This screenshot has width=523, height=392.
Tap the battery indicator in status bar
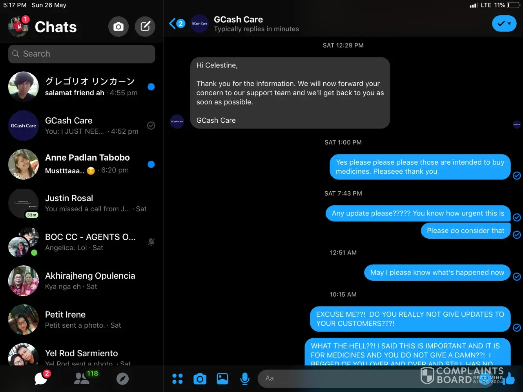(513, 5)
